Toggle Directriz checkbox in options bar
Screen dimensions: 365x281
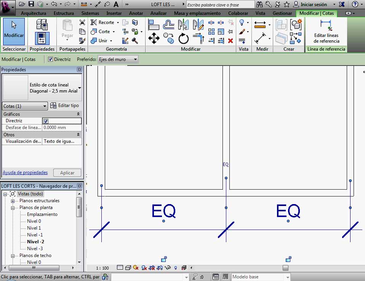tap(50, 59)
